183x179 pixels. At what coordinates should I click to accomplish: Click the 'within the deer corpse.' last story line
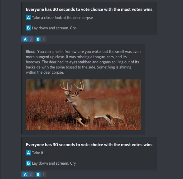click(45, 72)
